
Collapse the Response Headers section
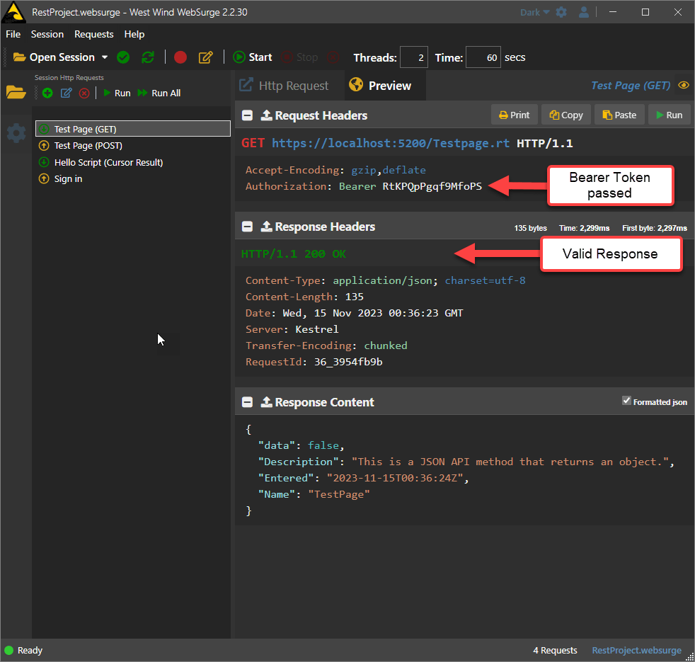pyautogui.click(x=247, y=227)
